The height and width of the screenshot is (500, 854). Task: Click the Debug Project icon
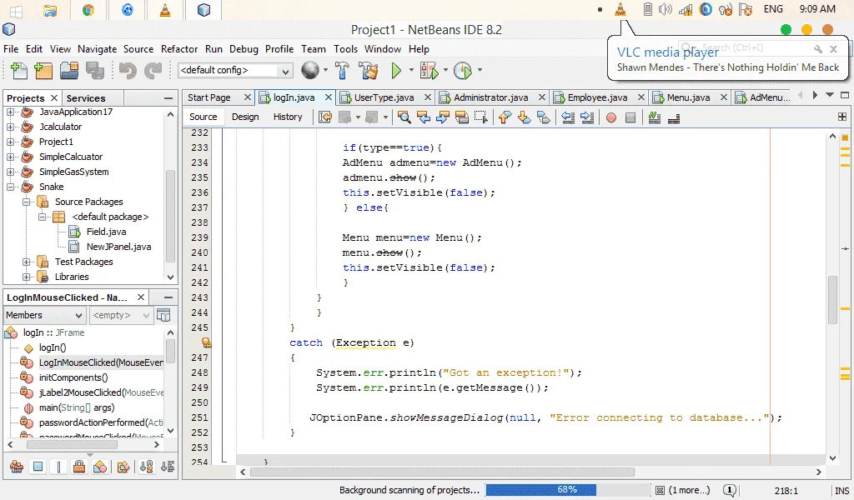tap(429, 70)
